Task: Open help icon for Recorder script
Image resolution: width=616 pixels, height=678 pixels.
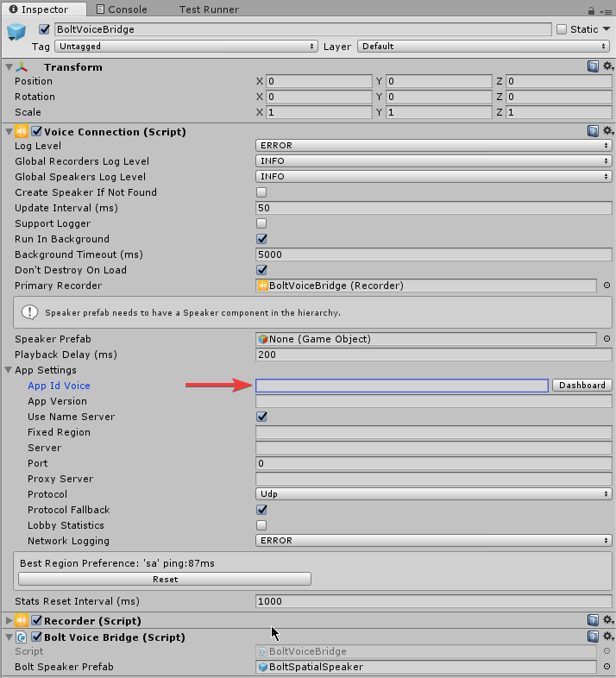Action: (x=593, y=620)
